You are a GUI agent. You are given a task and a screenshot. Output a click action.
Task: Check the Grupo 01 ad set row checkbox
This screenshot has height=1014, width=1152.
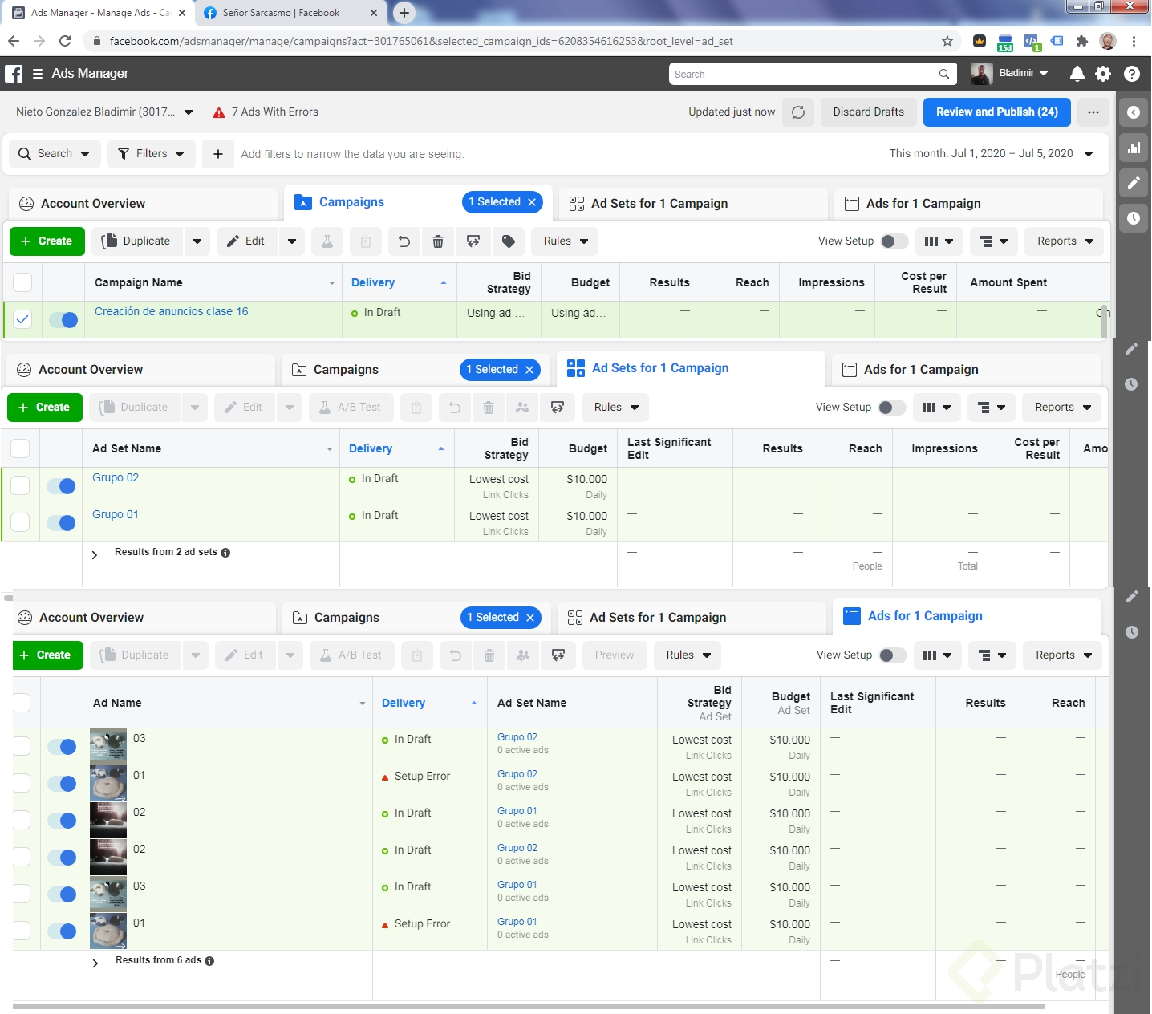point(20,523)
